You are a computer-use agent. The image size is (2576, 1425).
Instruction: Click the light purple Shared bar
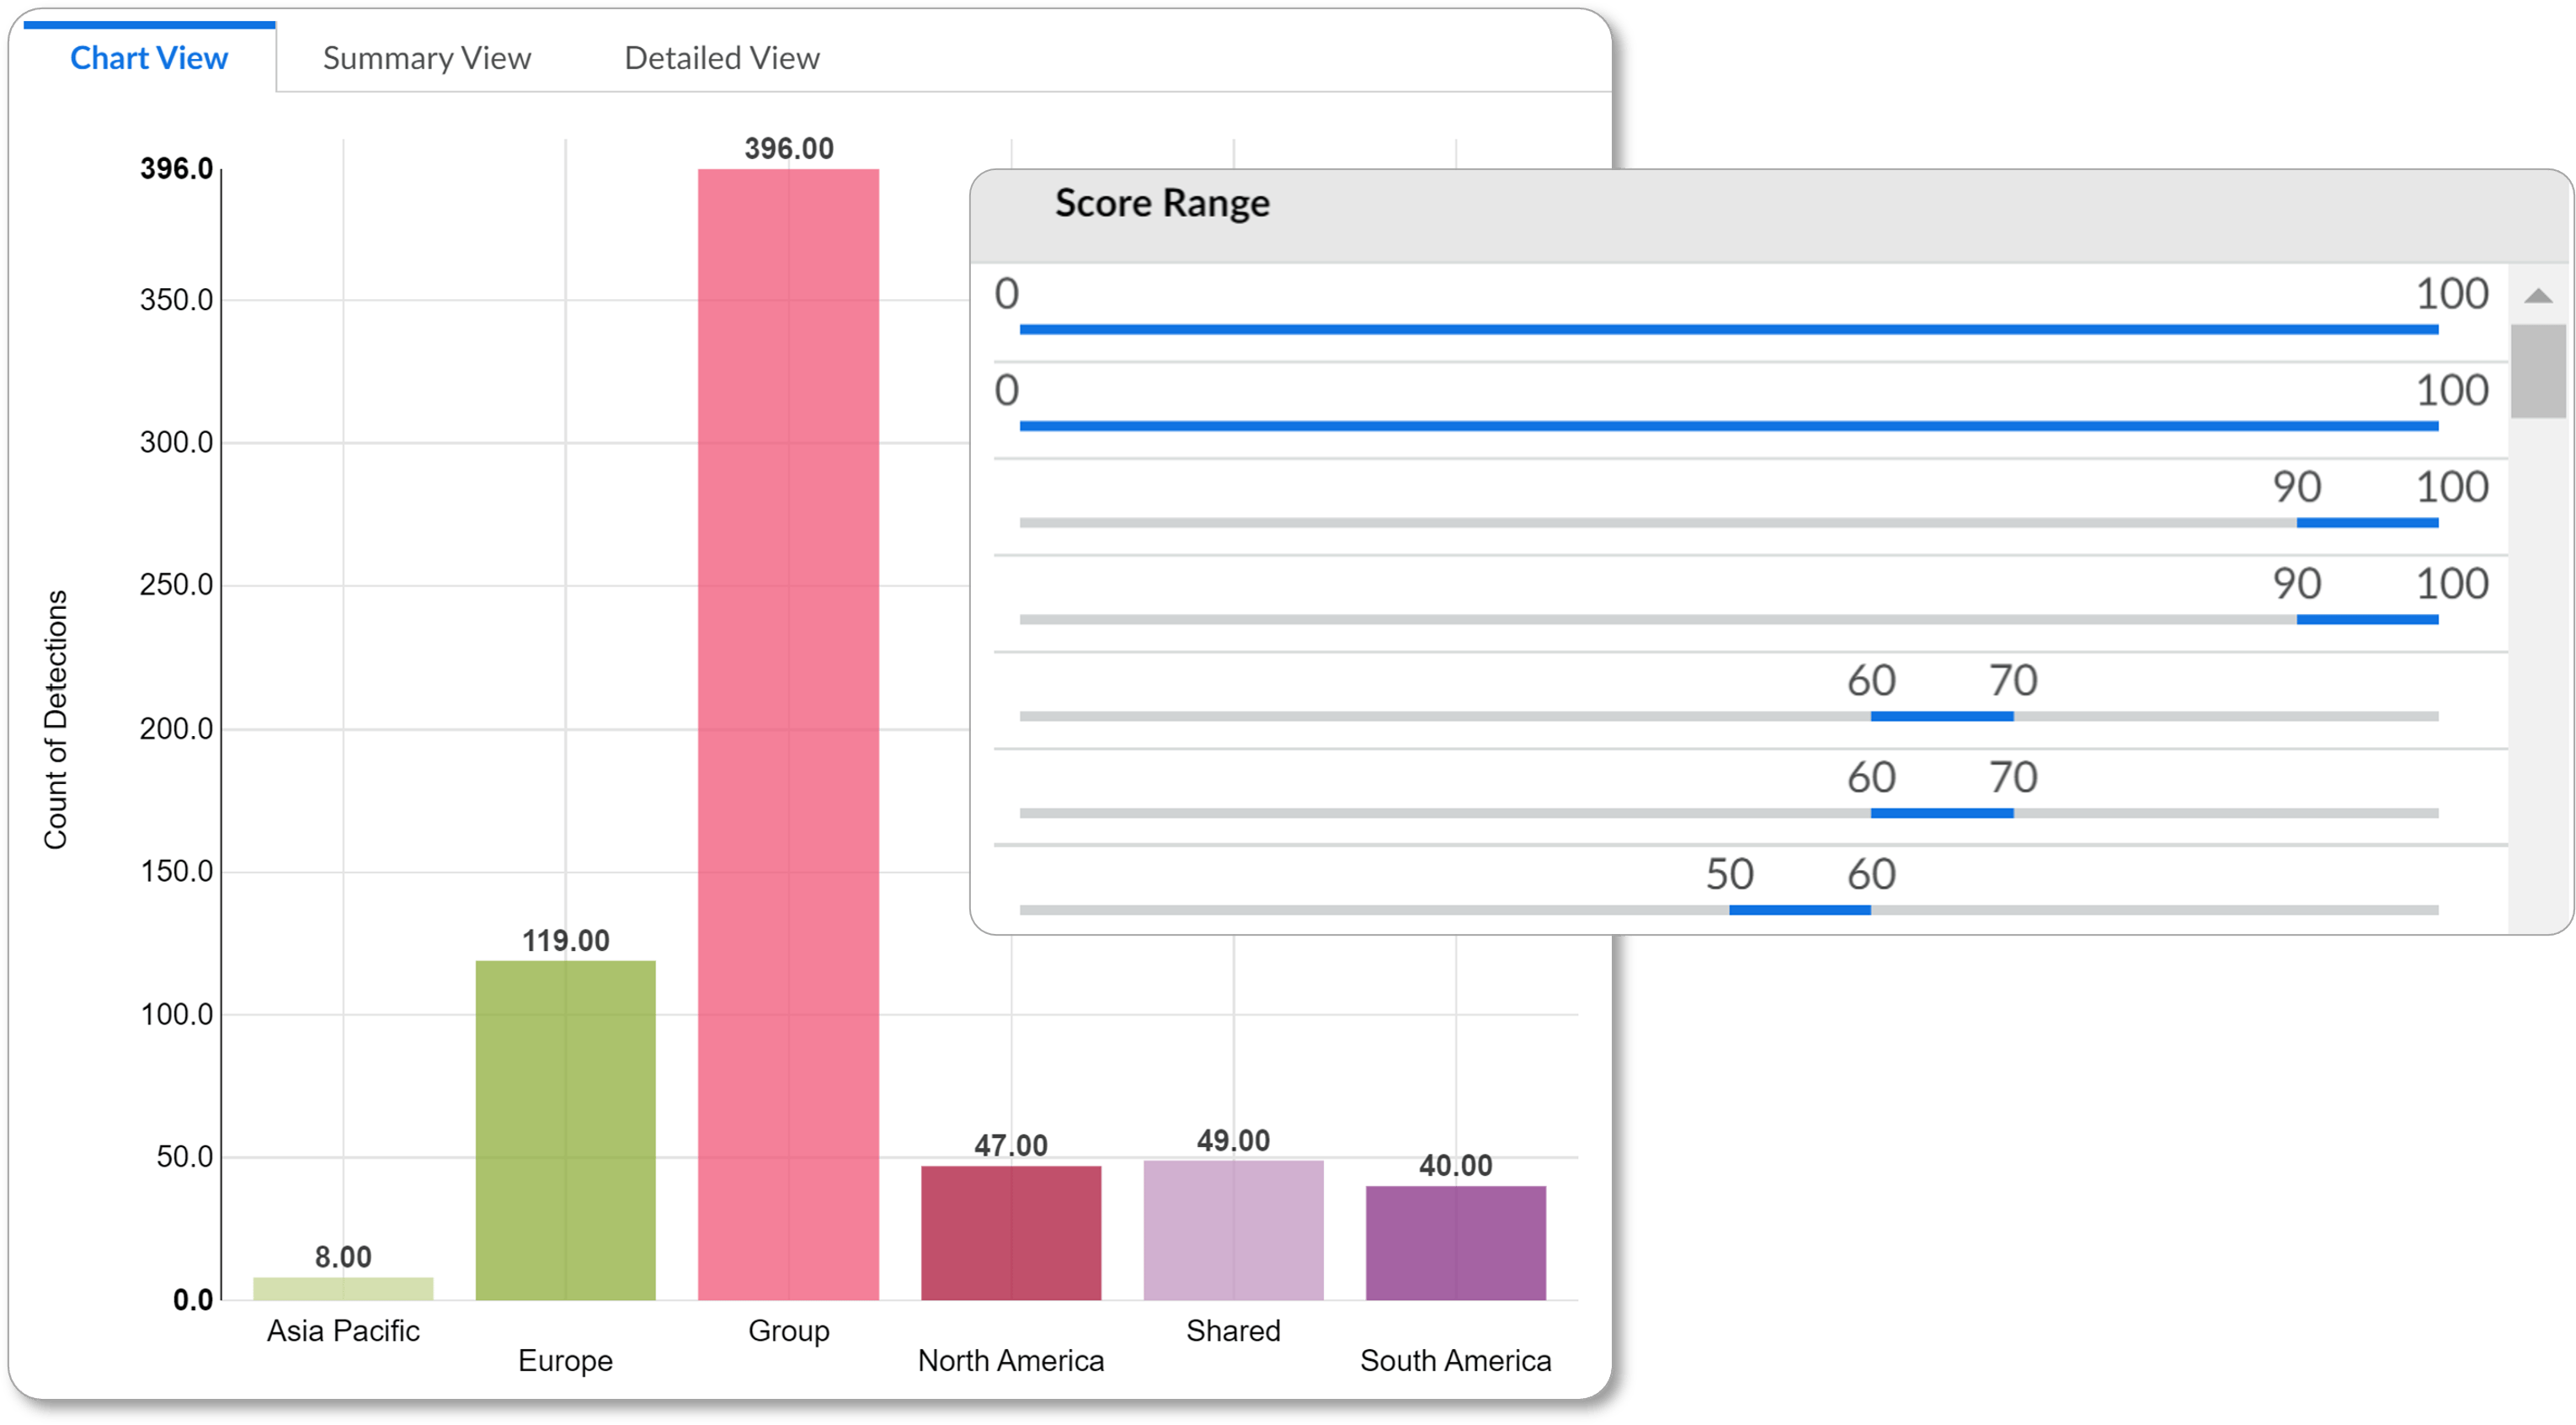(1233, 1230)
